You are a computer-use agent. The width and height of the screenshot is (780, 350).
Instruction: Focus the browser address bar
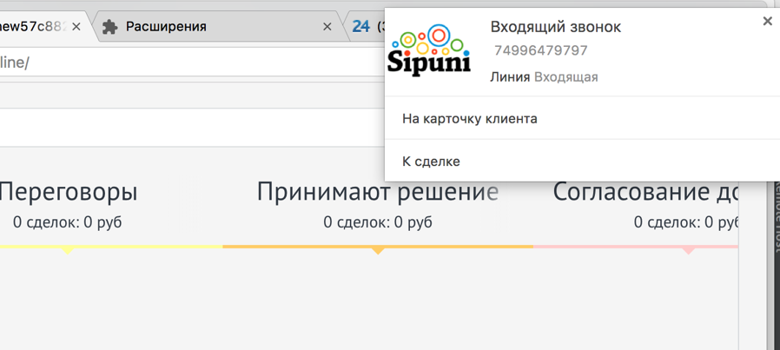(x=191, y=63)
